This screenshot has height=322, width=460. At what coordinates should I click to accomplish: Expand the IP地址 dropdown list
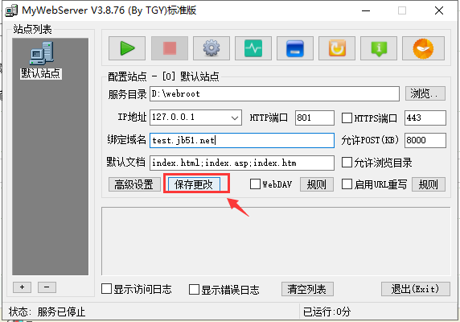(x=234, y=118)
